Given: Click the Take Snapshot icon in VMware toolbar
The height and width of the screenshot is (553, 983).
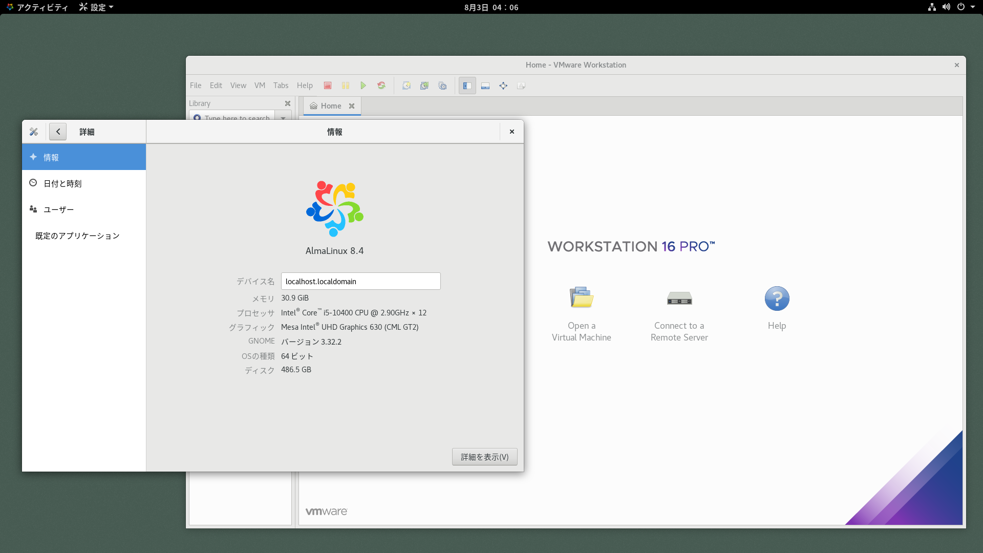Looking at the screenshot, I should pos(407,86).
